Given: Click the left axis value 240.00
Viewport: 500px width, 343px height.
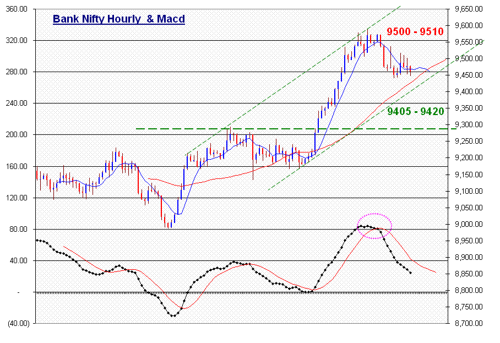Looking at the screenshot, I should [17, 104].
